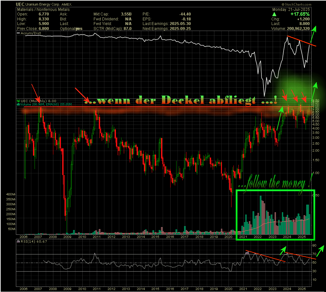
Task: Click the RSI 70 level axis label
Action: click(x=314, y=254)
